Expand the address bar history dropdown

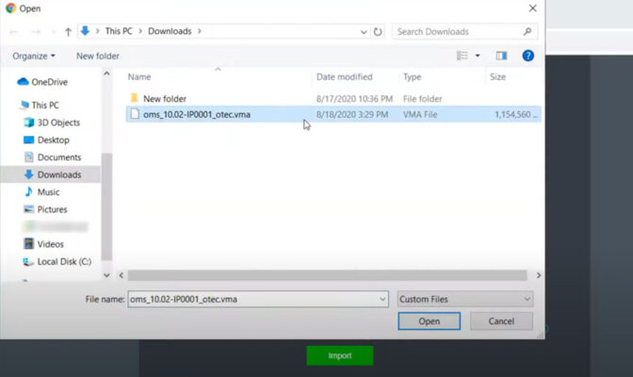click(x=364, y=31)
